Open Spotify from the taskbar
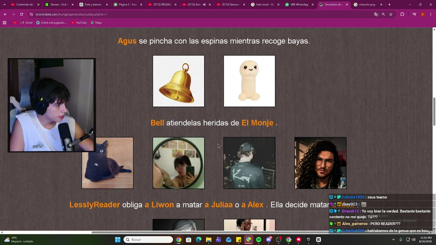The width and height of the screenshot is (436, 245). point(259,240)
